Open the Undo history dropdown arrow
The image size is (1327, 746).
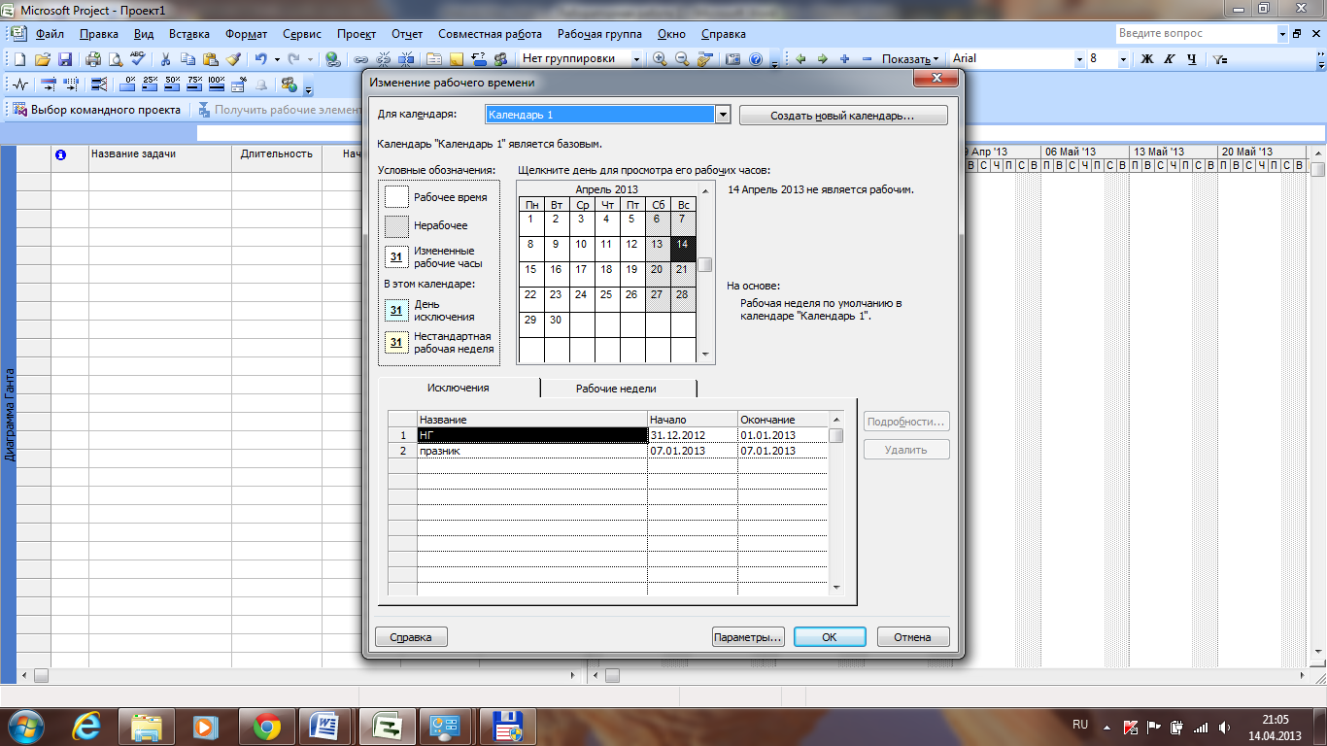click(x=277, y=59)
